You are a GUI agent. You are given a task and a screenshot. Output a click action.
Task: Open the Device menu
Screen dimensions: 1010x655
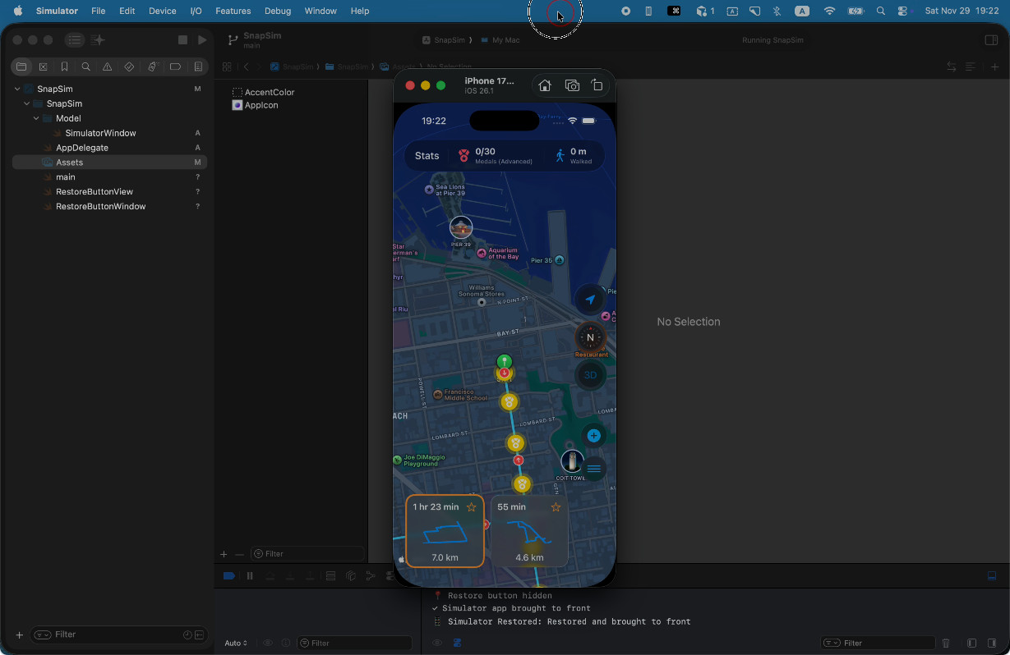point(162,11)
